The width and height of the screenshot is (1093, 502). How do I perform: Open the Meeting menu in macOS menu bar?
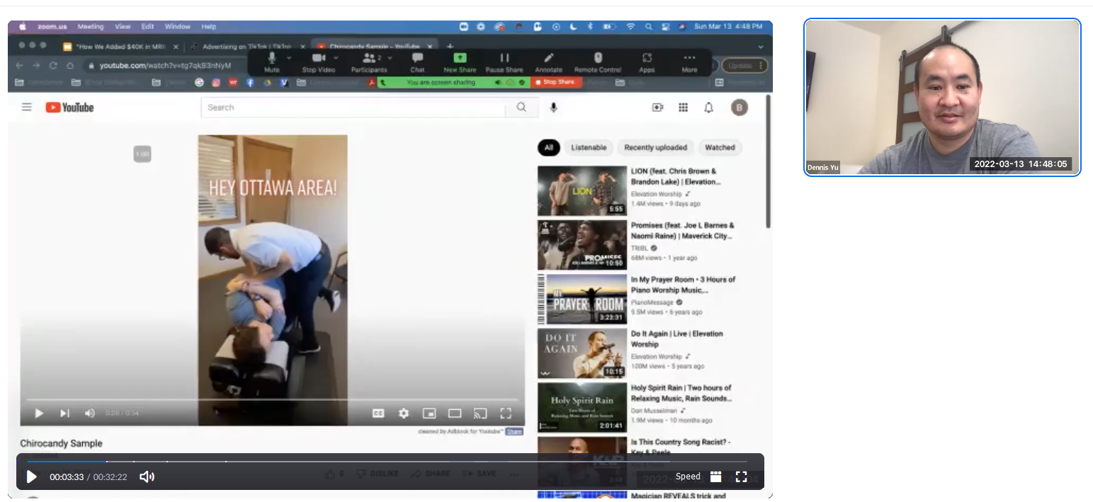coord(91,27)
